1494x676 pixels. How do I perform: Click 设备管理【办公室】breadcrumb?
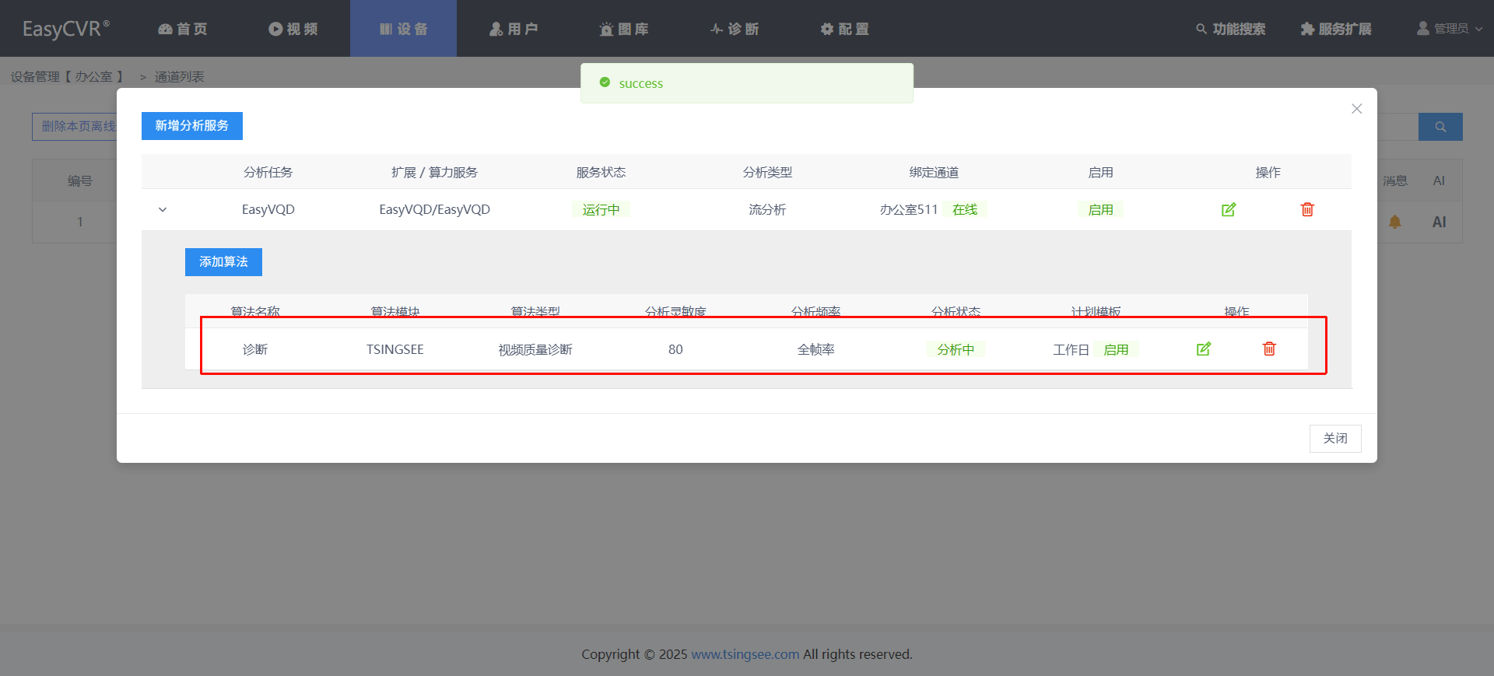click(x=67, y=76)
